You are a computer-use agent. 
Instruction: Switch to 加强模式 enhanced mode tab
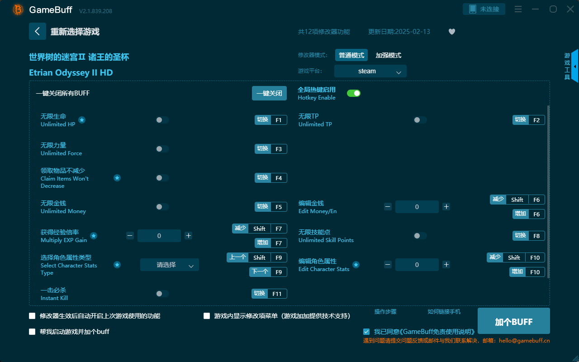click(x=389, y=55)
